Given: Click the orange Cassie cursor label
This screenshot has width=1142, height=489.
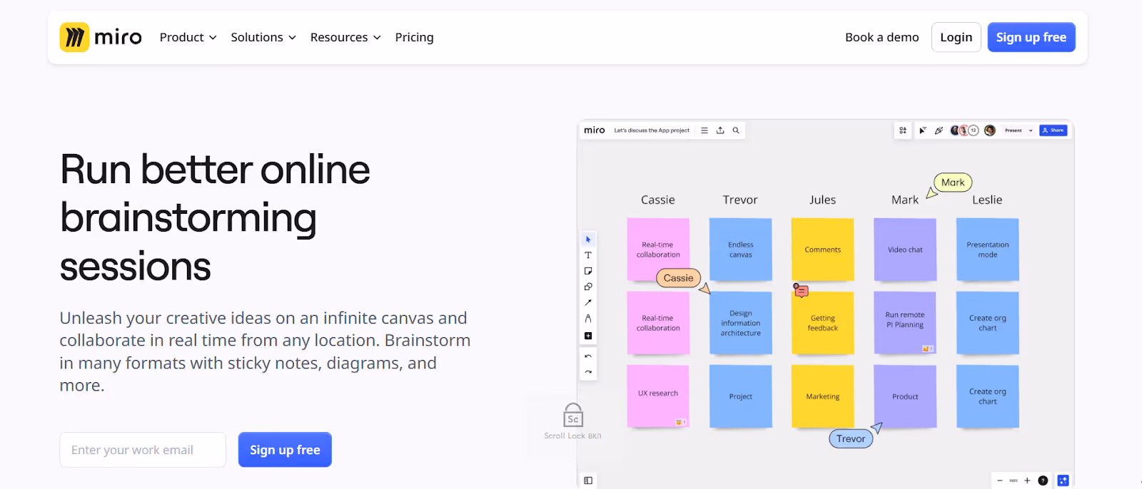Looking at the screenshot, I should 678,278.
